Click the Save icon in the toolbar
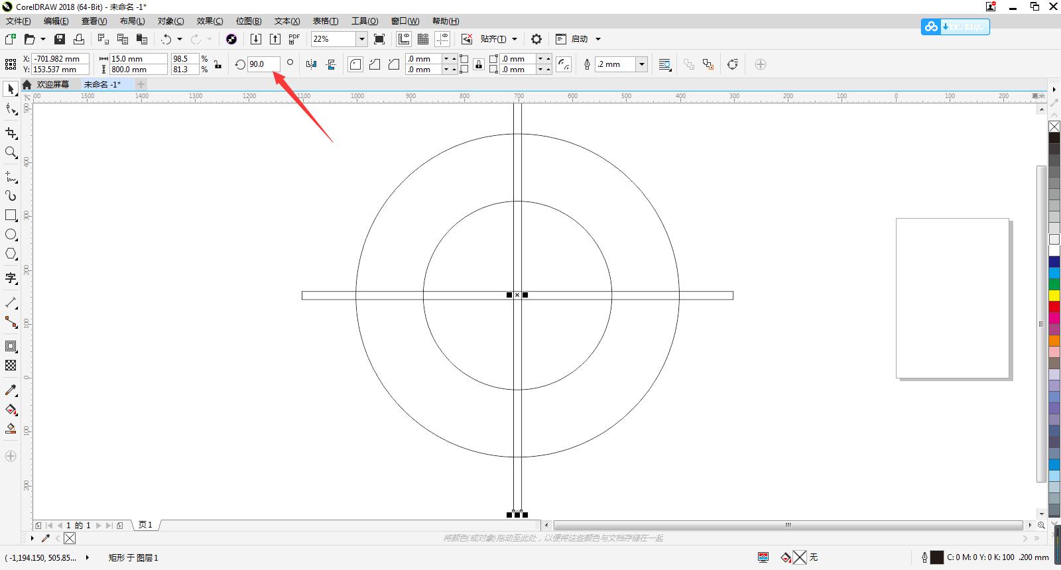1061x570 pixels. (x=60, y=39)
